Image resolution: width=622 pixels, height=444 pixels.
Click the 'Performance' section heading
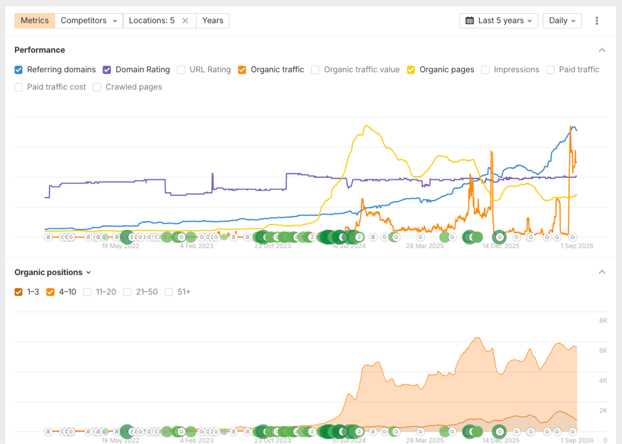point(40,50)
